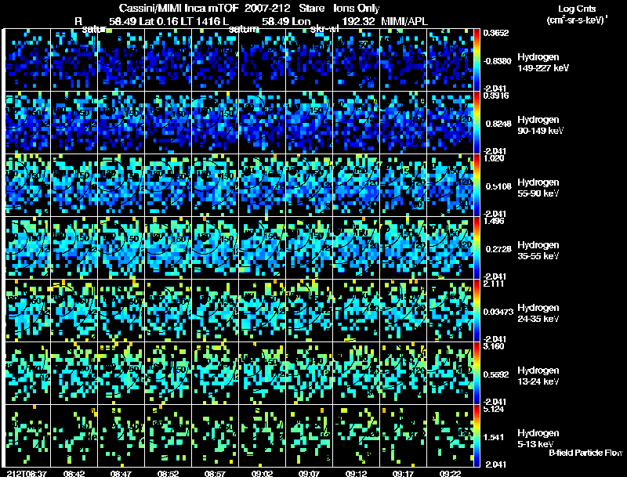The width and height of the screenshot is (627, 477).
Task: Select the 'Hydrogen 55-90 keV' row label
Action: (538, 188)
